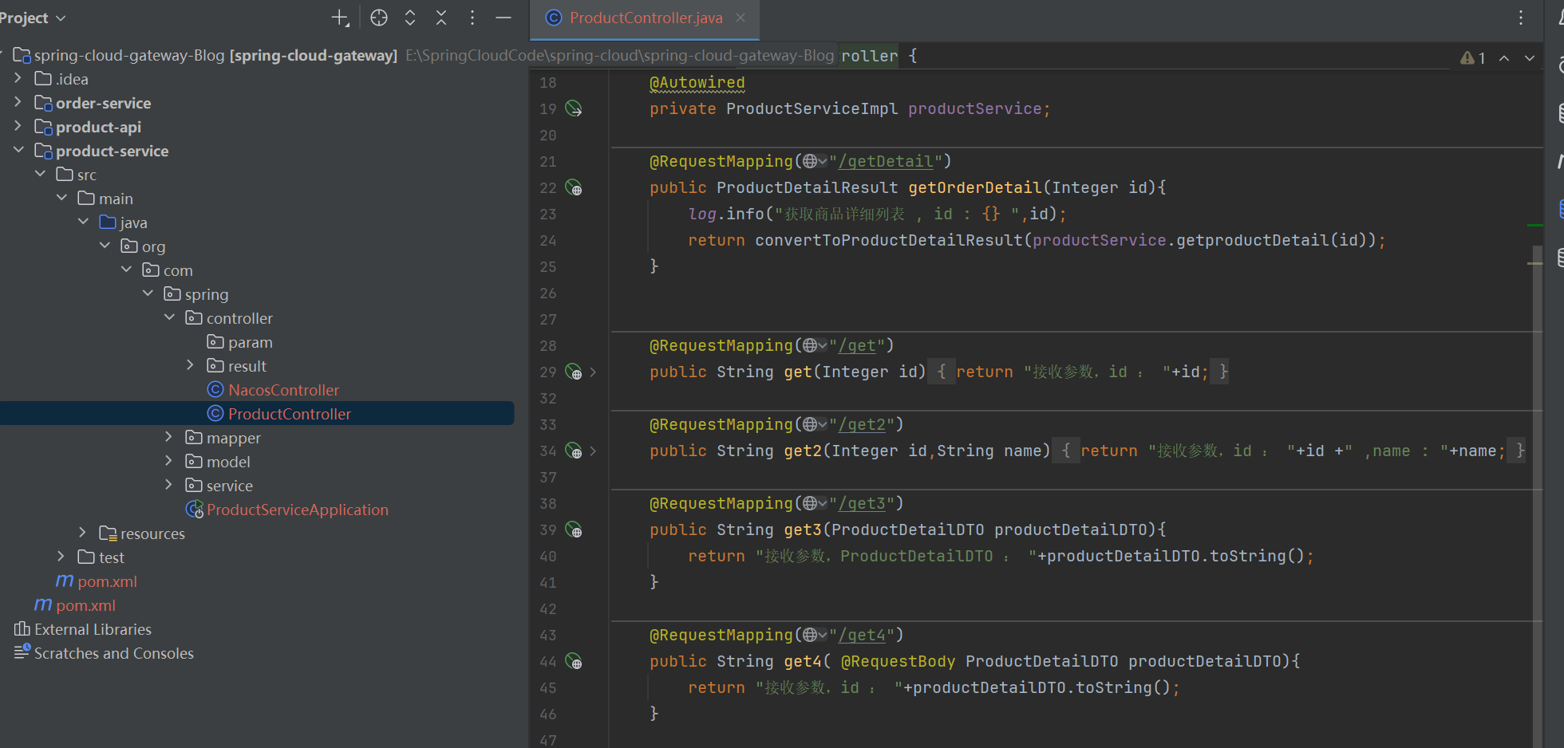Click the Collapse All icon
Viewport: 1564px width, 748px height.
[x=441, y=18]
